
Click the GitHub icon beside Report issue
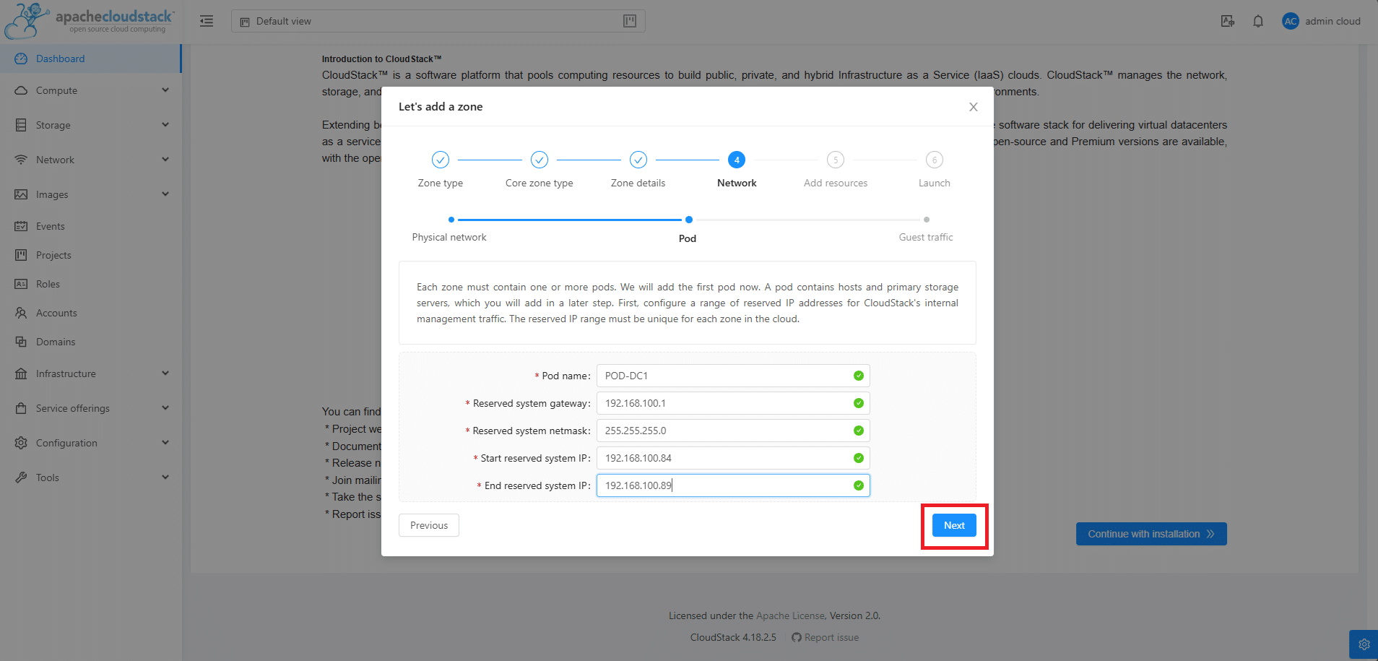click(x=796, y=637)
